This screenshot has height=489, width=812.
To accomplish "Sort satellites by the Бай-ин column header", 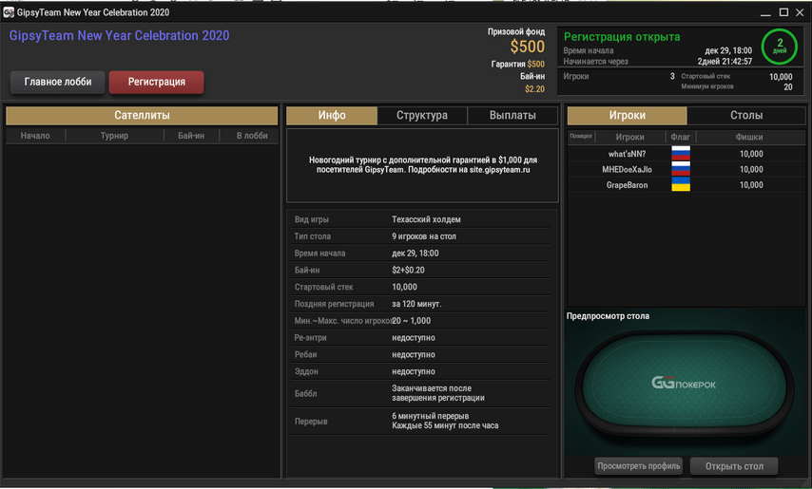I will (191, 136).
